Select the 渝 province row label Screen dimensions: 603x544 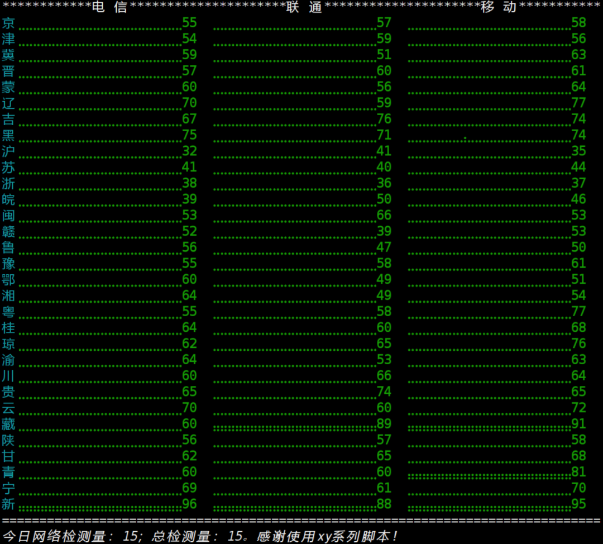[8, 360]
